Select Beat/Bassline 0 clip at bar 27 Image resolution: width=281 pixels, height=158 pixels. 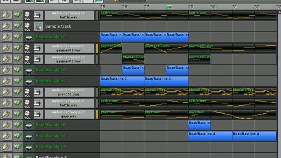click(x=155, y=37)
